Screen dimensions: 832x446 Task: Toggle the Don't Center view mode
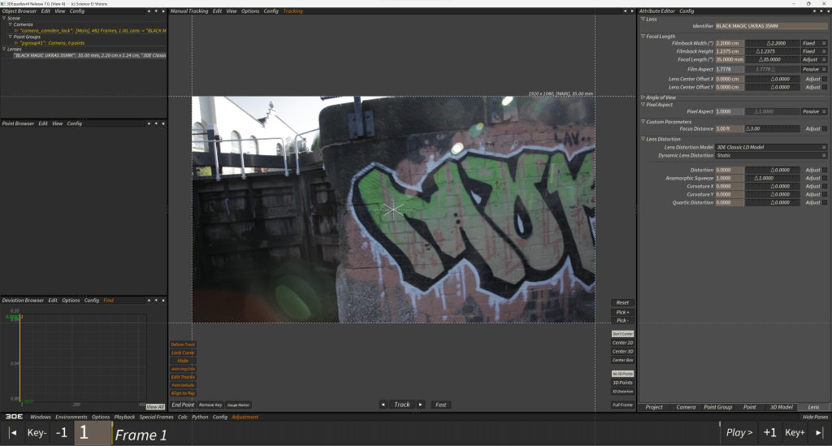point(622,334)
